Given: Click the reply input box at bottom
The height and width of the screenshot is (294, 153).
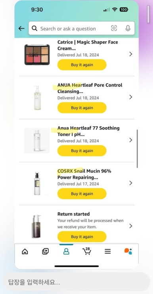Looking at the screenshot, I should tap(76, 282).
